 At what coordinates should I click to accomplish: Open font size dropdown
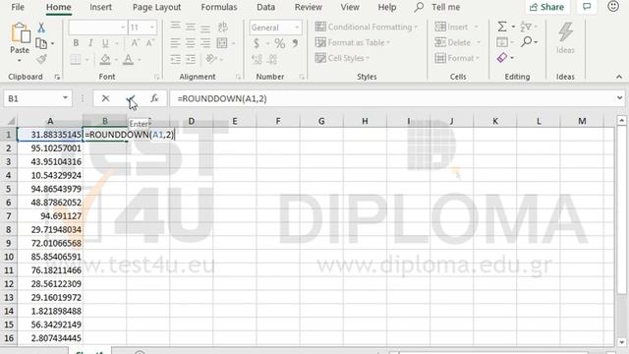click(x=152, y=28)
